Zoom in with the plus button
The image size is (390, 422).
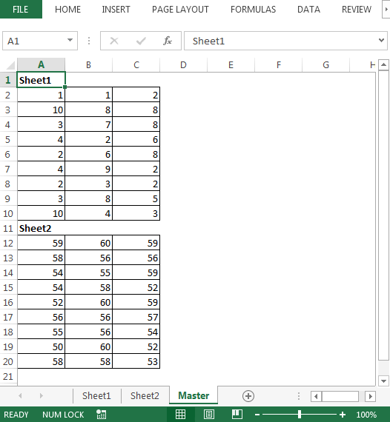click(x=343, y=415)
